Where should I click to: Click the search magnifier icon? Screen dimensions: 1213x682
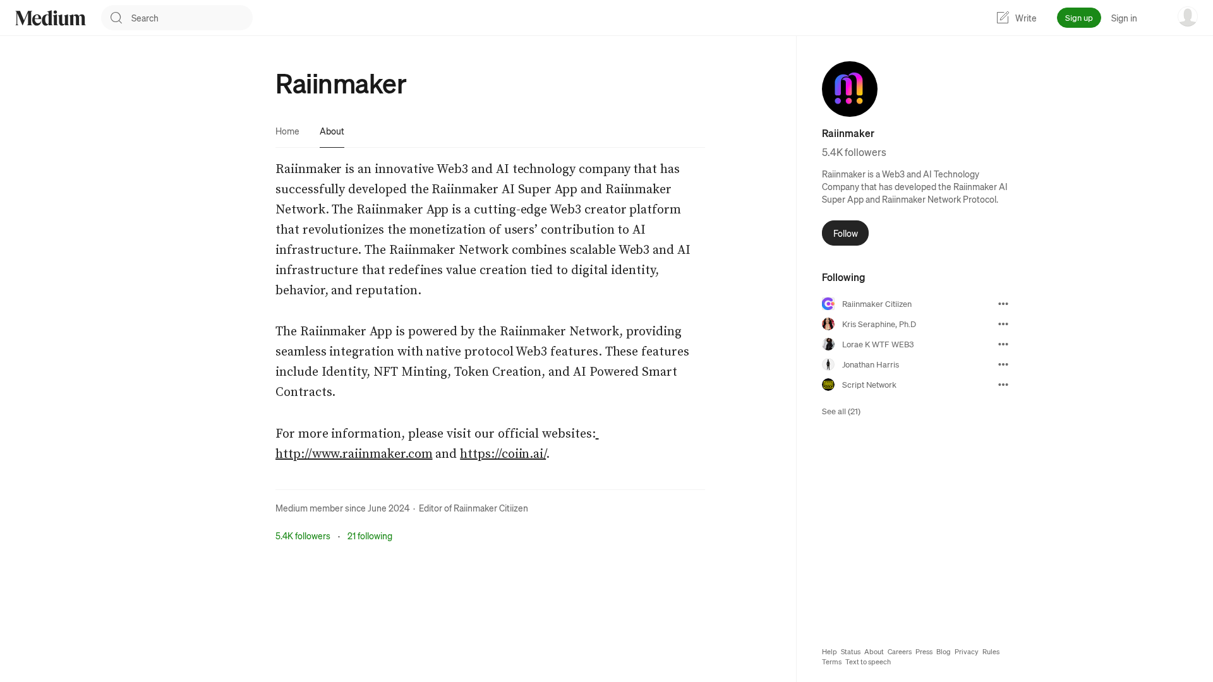pyautogui.click(x=116, y=18)
